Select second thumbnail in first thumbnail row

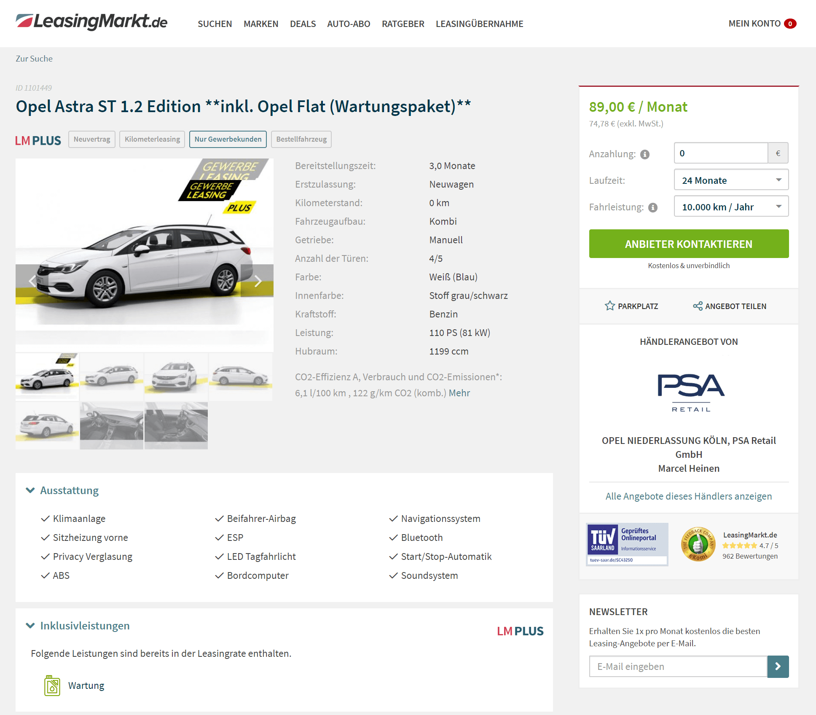[x=112, y=377]
